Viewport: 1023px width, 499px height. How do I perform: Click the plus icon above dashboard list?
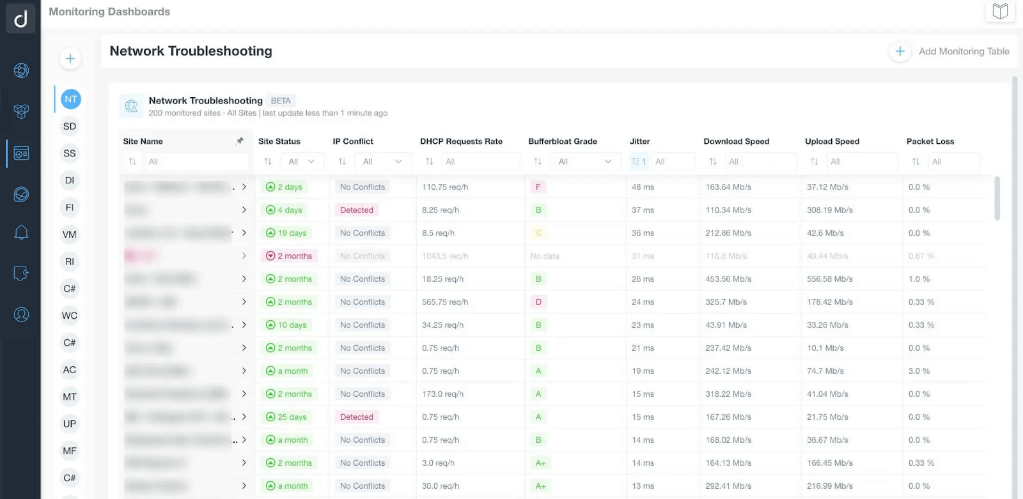(70, 59)
